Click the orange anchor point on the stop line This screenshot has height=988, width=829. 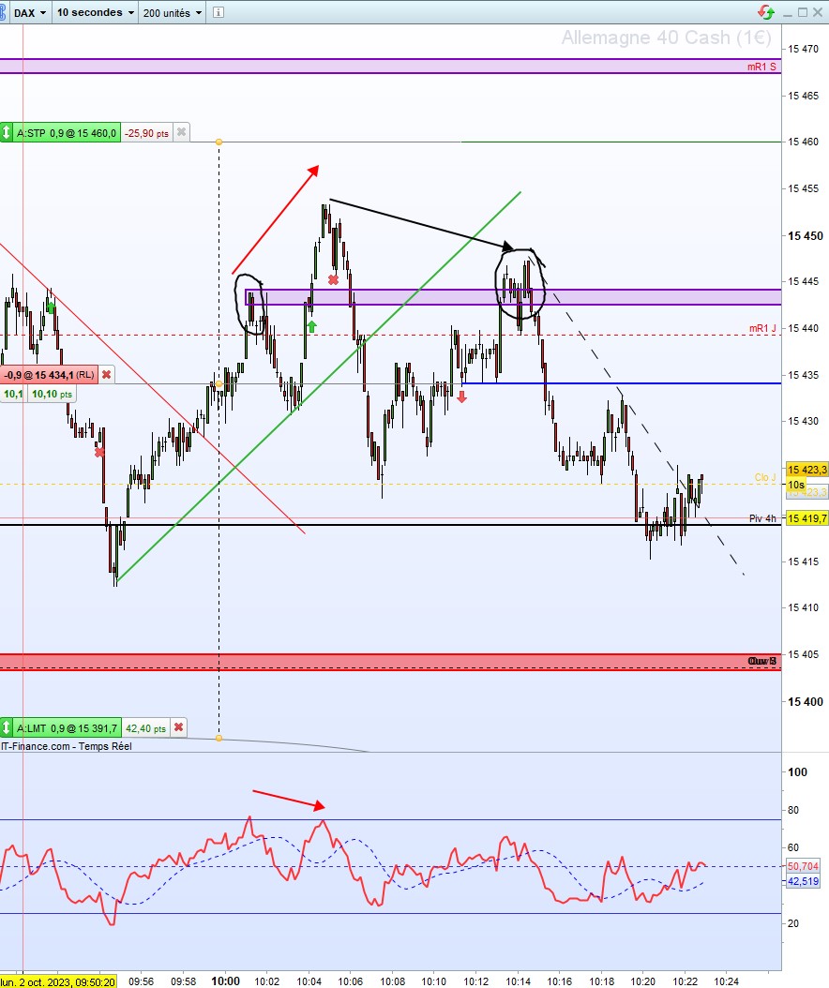tap(219, 142)
